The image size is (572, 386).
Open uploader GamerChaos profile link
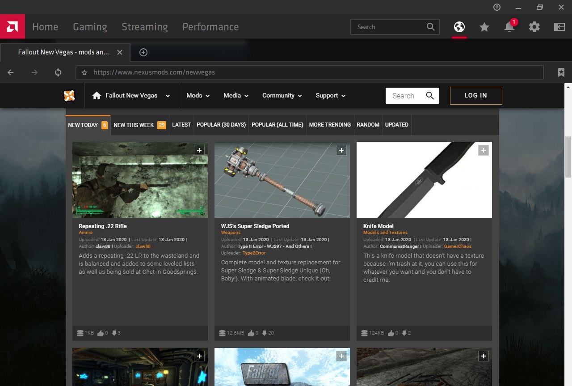pyautogui.click(x=458, y=246)
